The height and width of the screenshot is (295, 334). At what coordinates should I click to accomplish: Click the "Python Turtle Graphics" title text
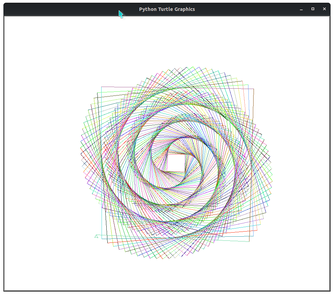pos(167,9)
